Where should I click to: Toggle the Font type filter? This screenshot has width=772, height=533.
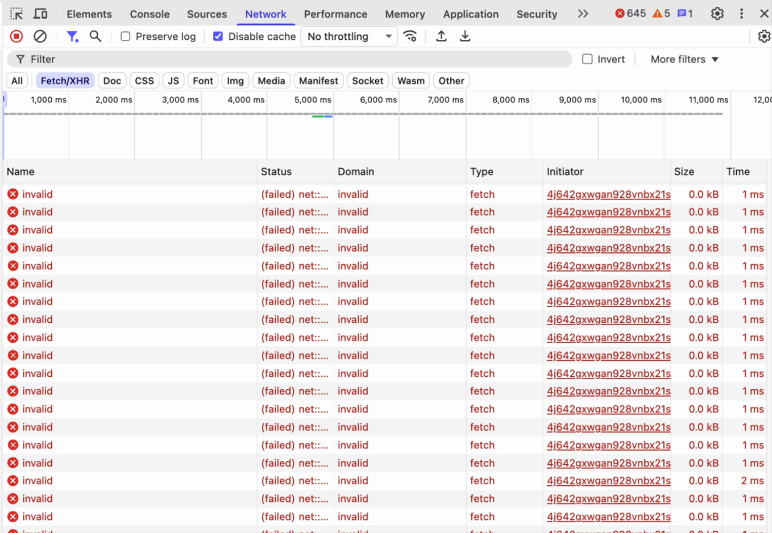point(203,81)
